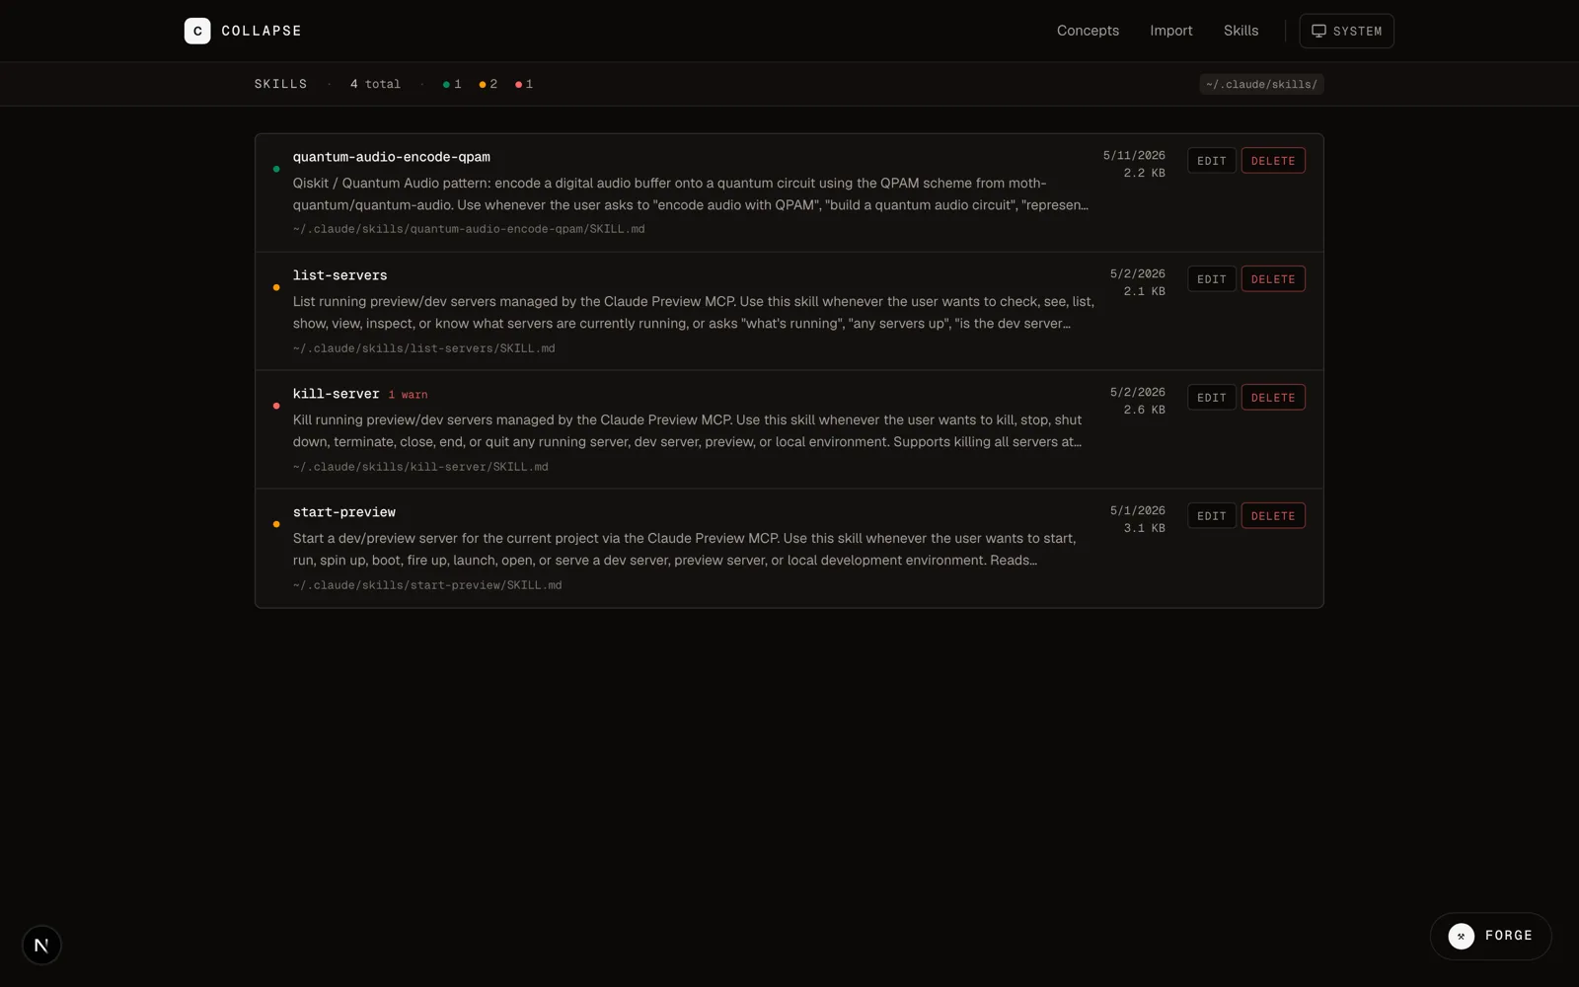The height and width of the screenshot is (987, 1579).
Task: Click the list-servers description text
Action: click(x=694, y=313)
